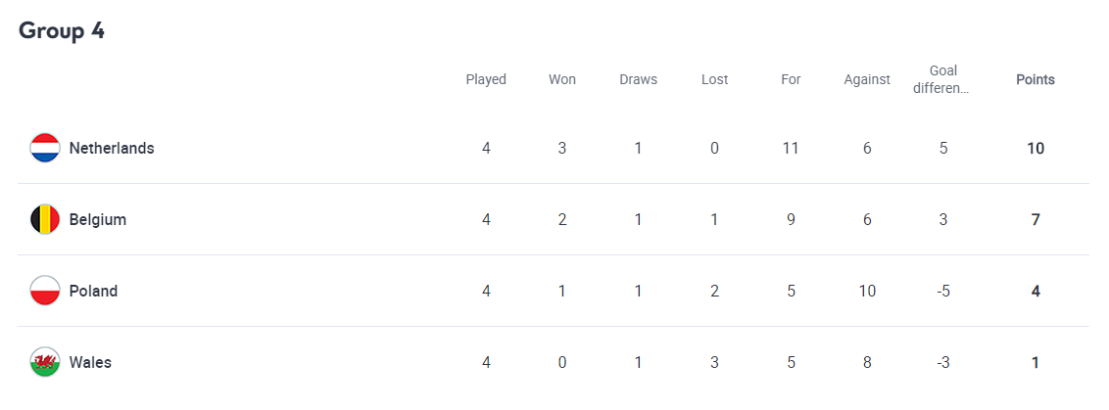
Task: Click the Against column header
Action: [867, 80]
